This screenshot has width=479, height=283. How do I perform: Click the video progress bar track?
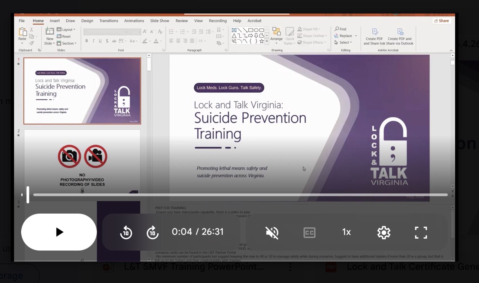pos(240,195)
